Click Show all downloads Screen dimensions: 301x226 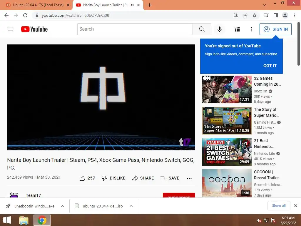point(279,206)
